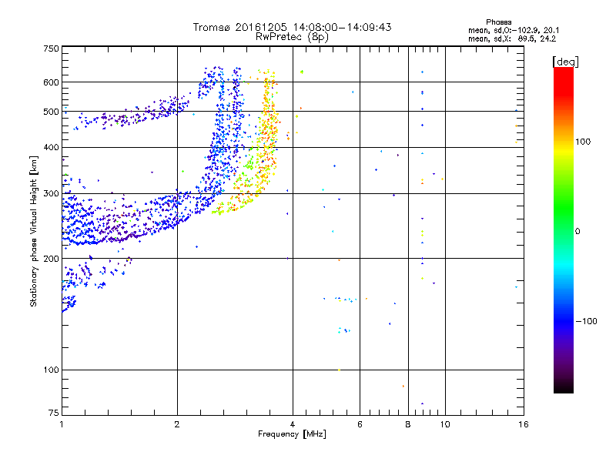Click the x-axis tick label "6"
The image size is (616, 462).
click(x=360, y=424)
